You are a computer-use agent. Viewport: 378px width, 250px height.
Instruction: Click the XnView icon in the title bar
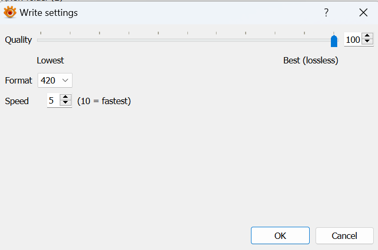point(10,13)
